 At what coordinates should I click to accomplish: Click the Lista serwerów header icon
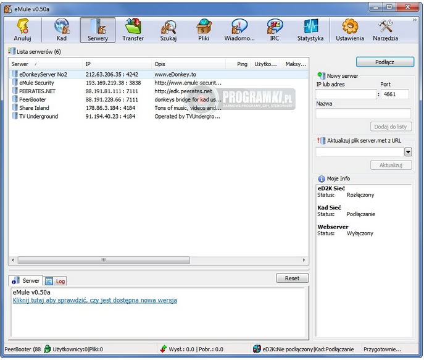pos(12,51)
